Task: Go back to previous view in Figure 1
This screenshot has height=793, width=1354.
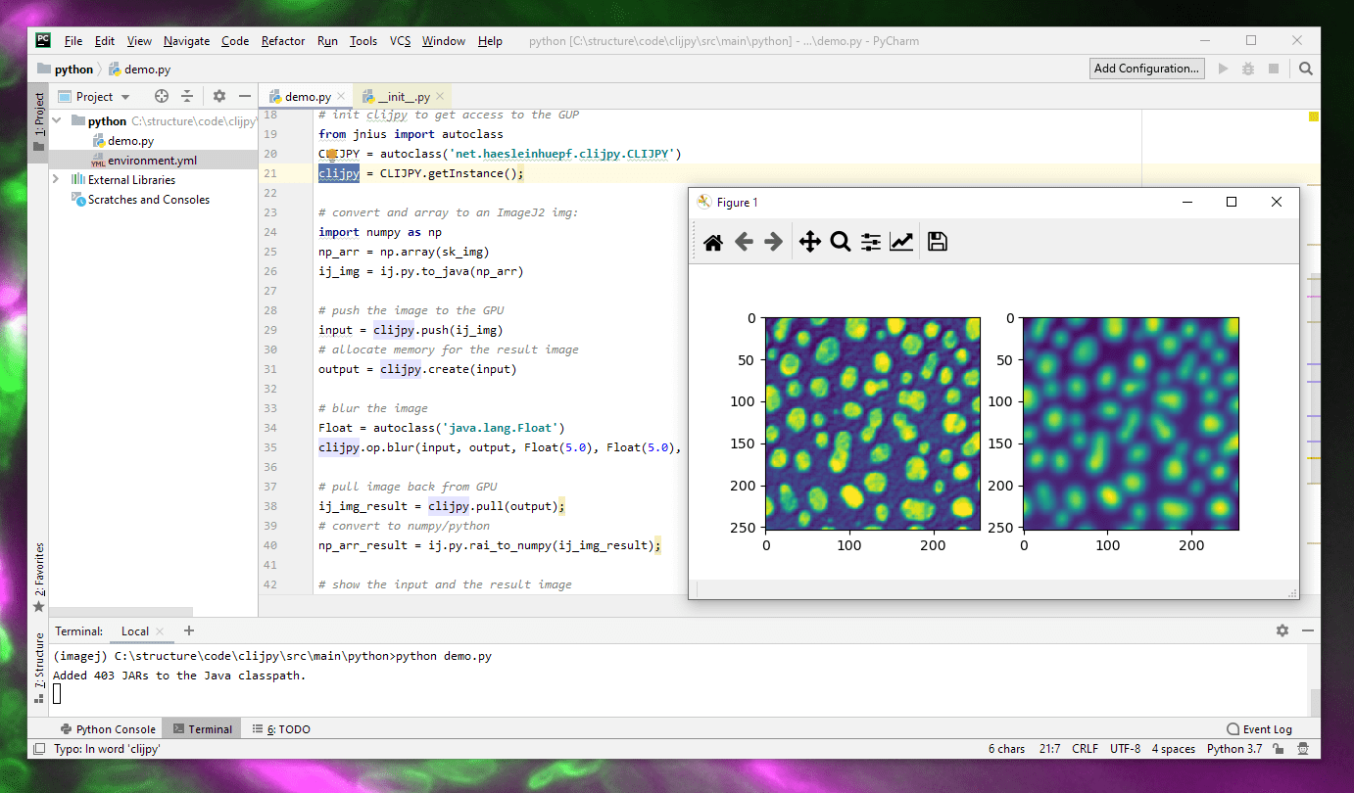Action: [x=744, y=242]
